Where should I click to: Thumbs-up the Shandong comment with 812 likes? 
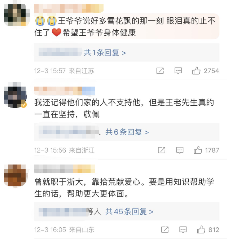pyautogui.click(x=201, y=229)
